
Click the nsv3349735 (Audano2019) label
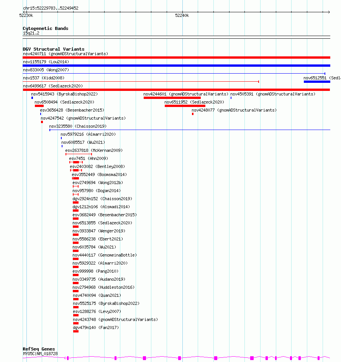pyautogui.click(x=99, y=280)
